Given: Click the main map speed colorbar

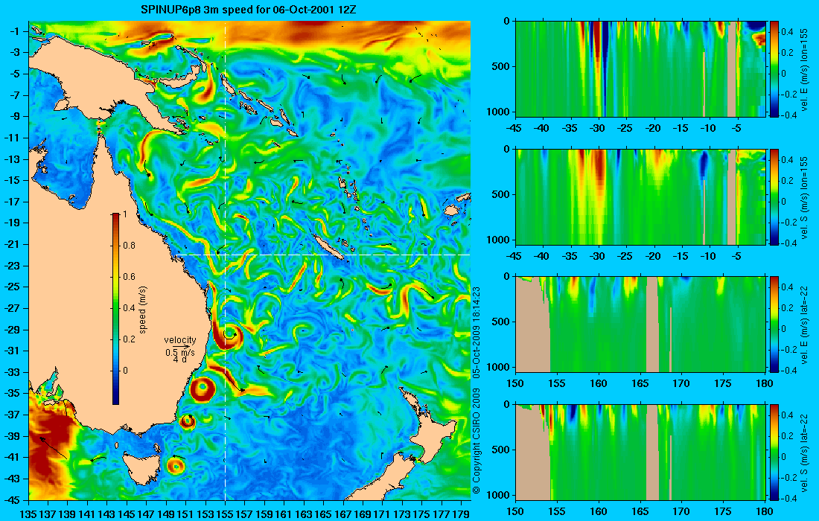Looking at the screenshot, I should [x=115, y=309].
